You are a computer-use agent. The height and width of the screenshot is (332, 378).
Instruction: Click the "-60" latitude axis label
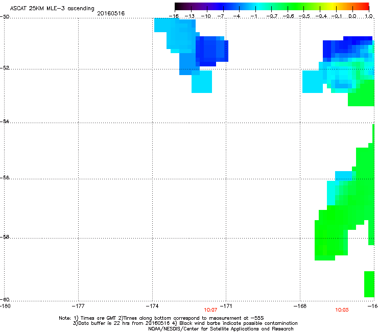point(5,299)
